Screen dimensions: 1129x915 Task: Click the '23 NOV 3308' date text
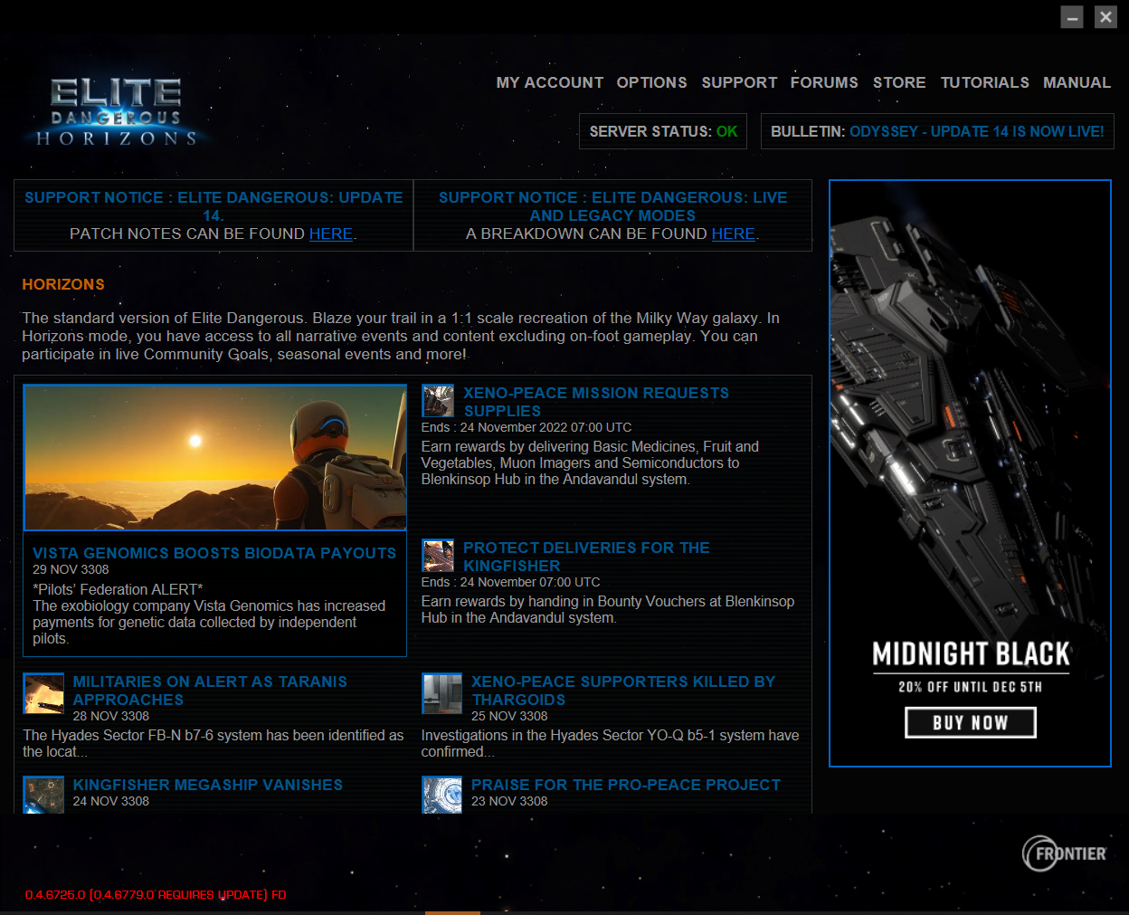509,801
